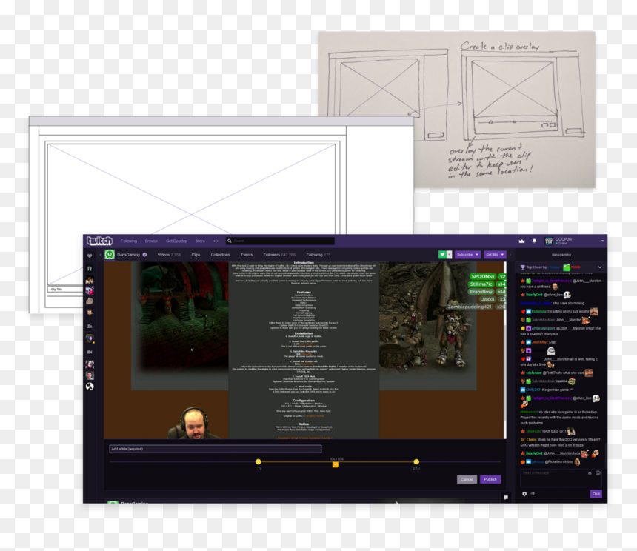Click the globe avatar in left sidebar
The image size is (637, 551).
[90, 387]
